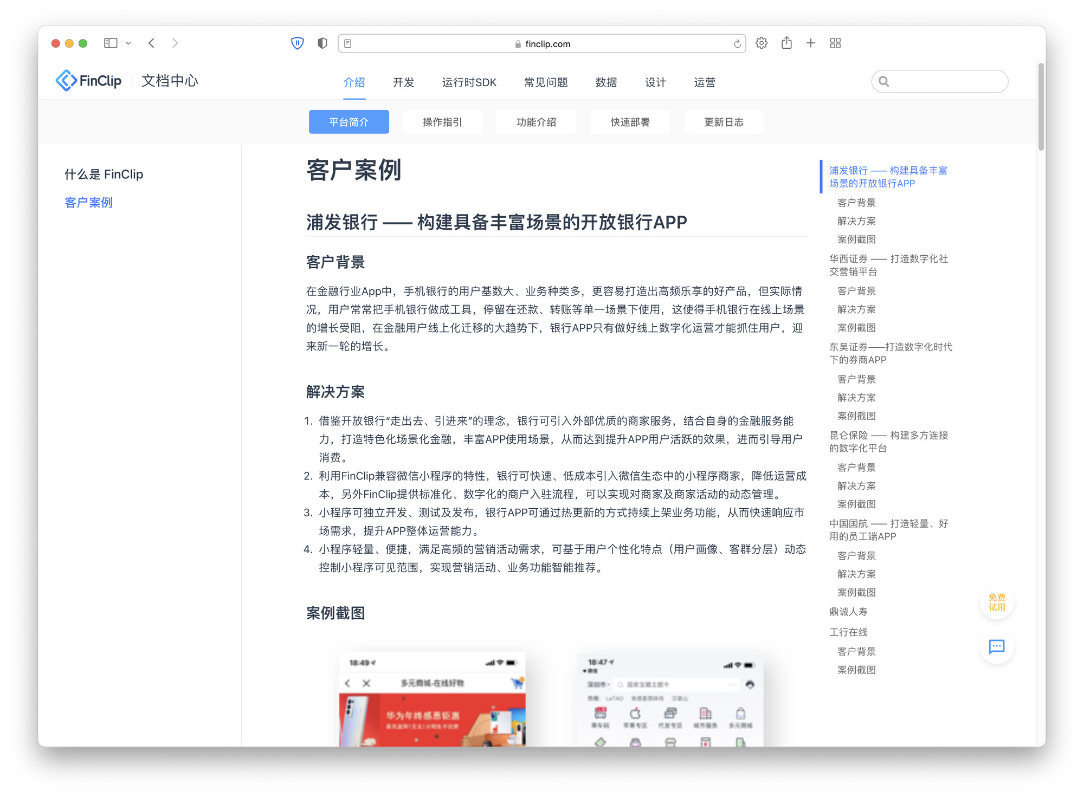Screen dimensions: 1084x797
Task: Jump to 中国国航 section in outline
Action: (x=888, y=530)
